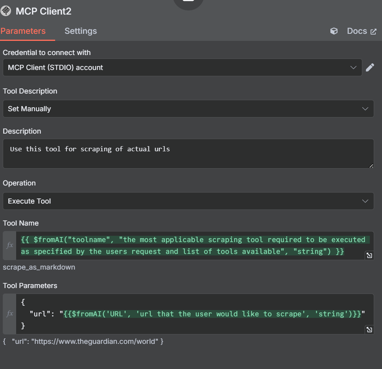The image size is (382, 369).
Task: Open expanded editor for Tool Name expression
Action: click(x=369, y=255)
